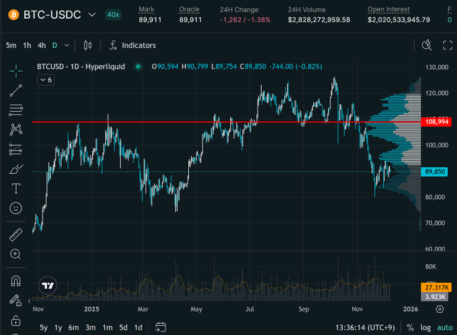
Task: Click the 89,850 current price label
Action: coord(435,172)
